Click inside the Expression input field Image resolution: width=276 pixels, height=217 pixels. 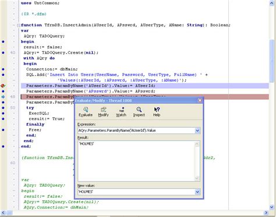click(136, 131)
